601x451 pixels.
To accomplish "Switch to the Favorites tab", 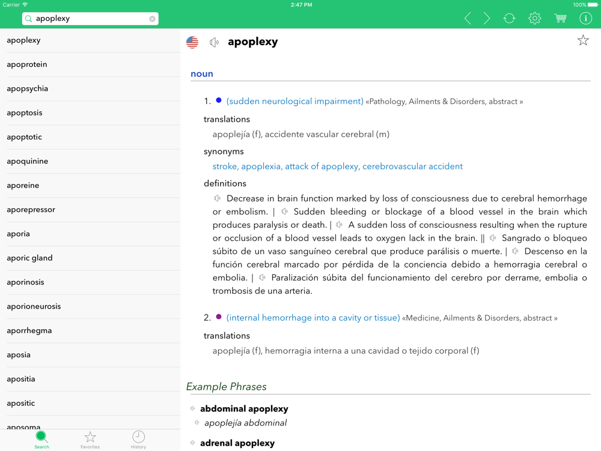I will click(90, 440).
